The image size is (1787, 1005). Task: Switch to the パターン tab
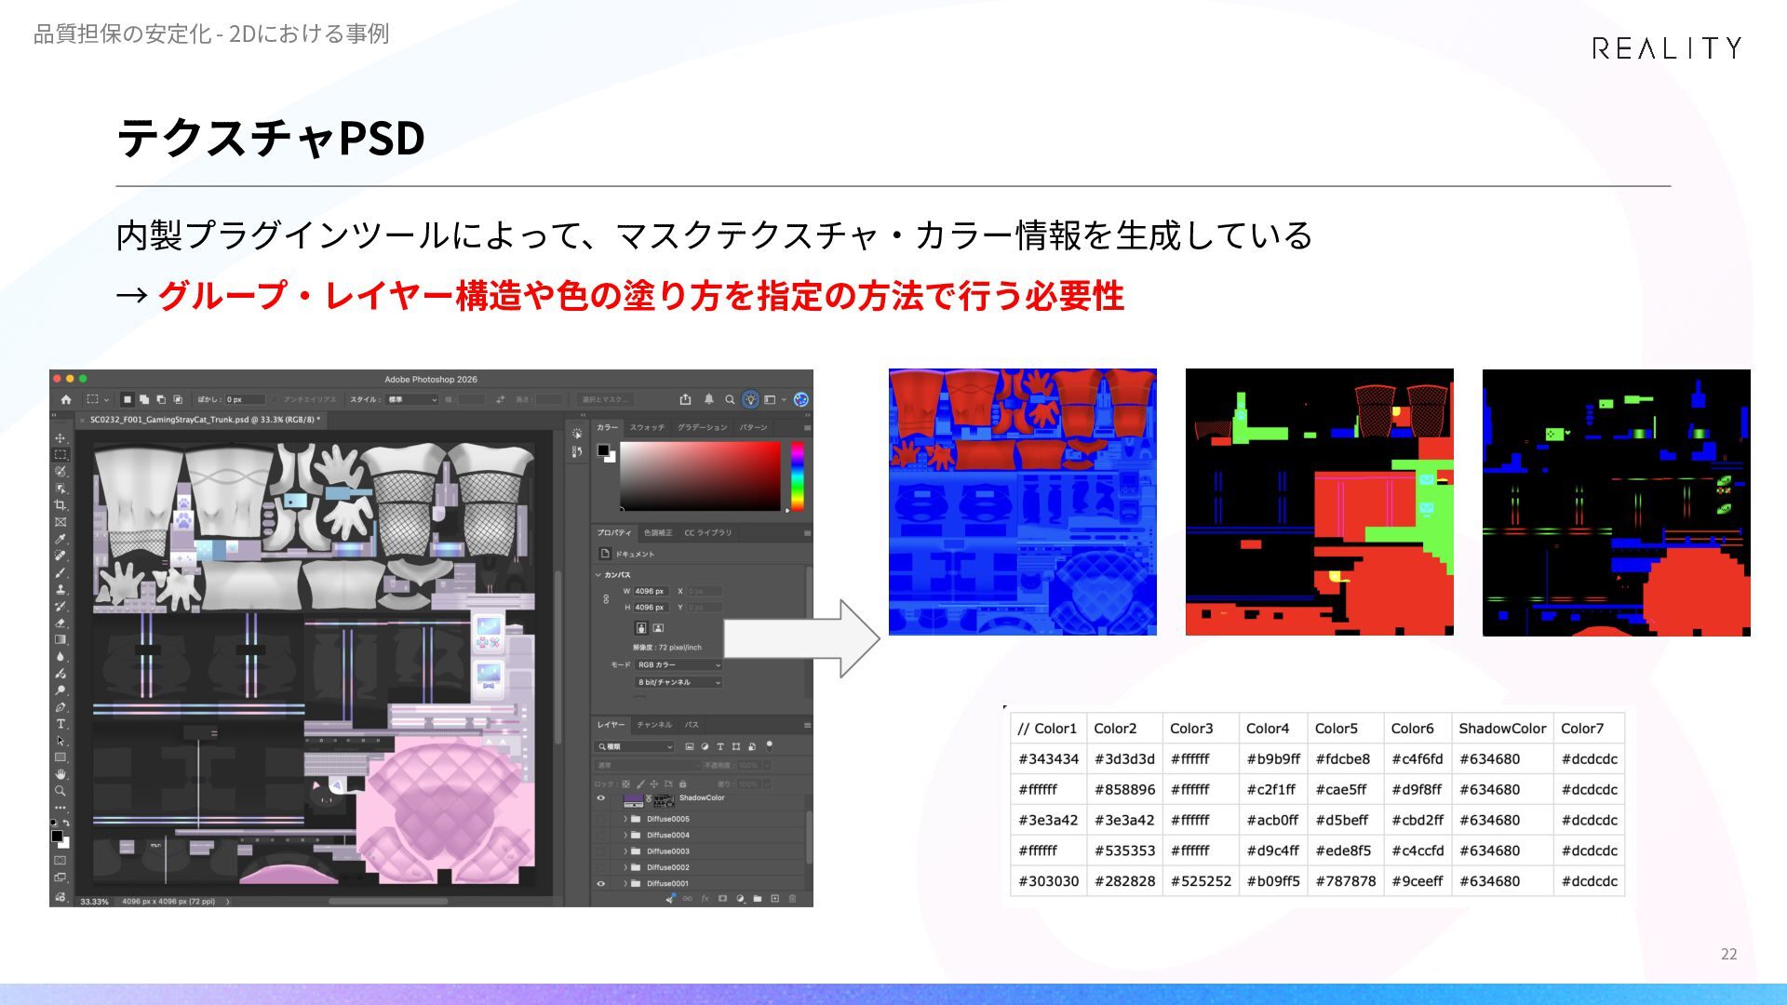pos(754,427)
